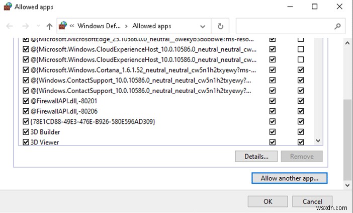
Task: Click the forward navigation arrow
Action: 24,26
